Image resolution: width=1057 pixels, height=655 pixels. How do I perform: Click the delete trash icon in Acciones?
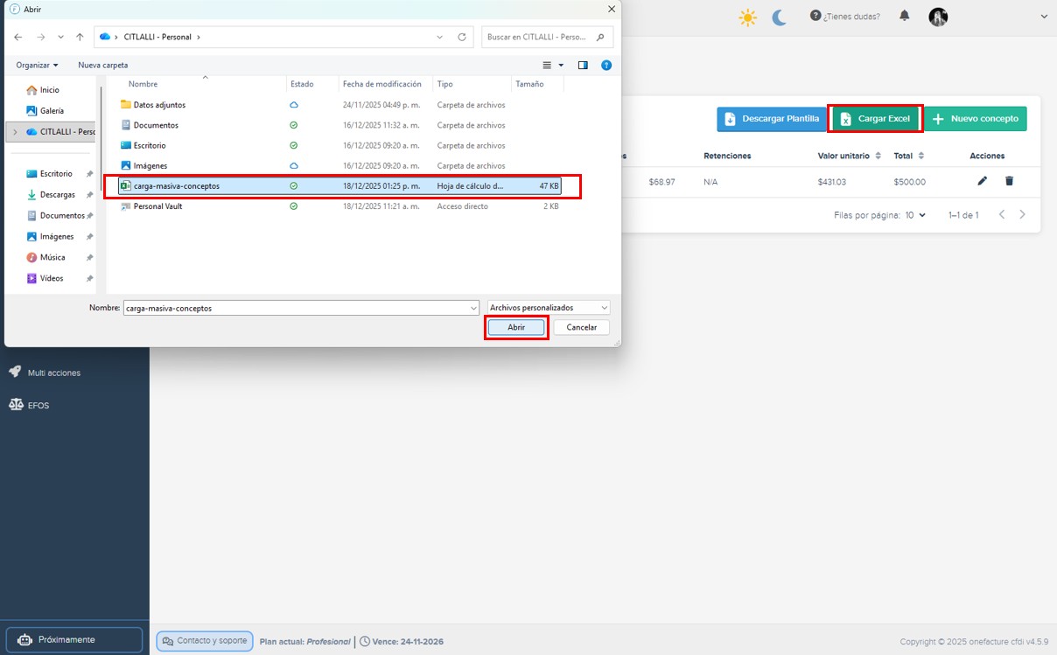(x=1010, y=181)
